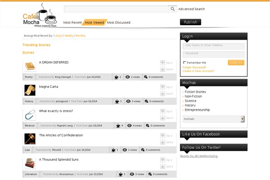Click the Log In button
Viewport: 270px width, 180px height.
click(x=236, y=63)
